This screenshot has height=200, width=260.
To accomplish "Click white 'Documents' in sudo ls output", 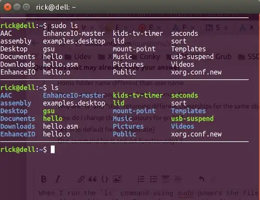I will point(18,57).
